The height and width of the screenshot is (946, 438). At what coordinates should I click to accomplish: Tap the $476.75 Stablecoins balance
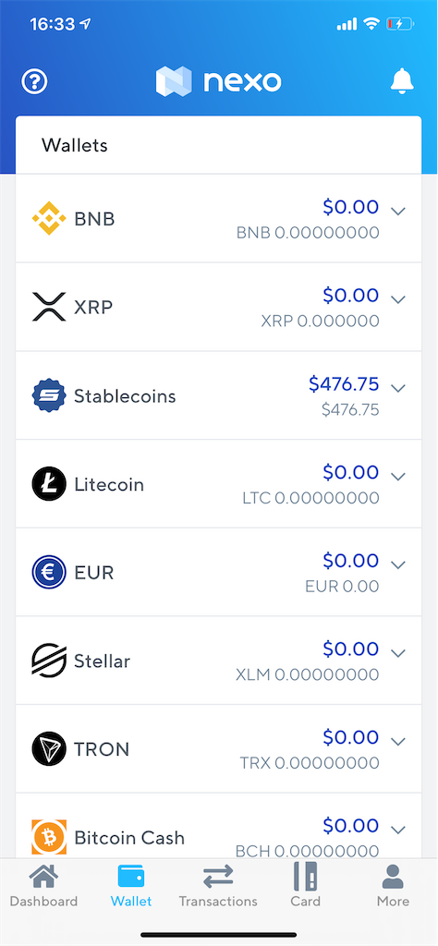pyautogui.click(x=344, y=383)
